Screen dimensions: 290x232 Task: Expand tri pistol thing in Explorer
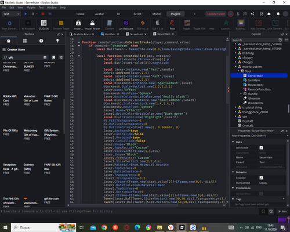(x=235, y=107)
